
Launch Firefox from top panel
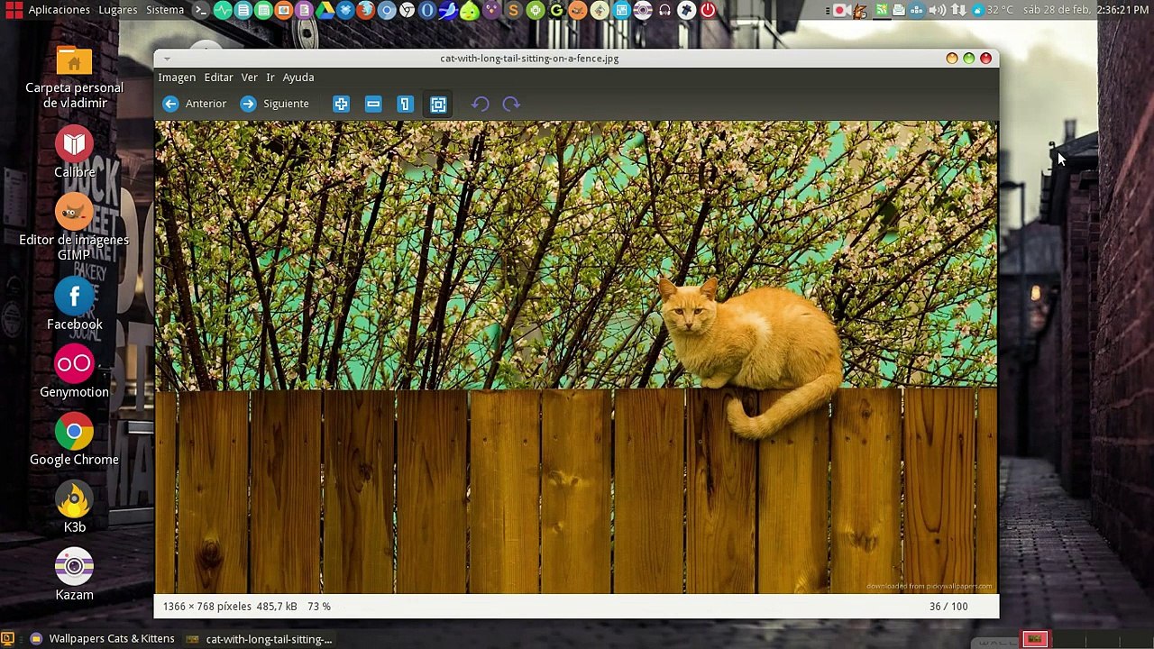(365, 10)
